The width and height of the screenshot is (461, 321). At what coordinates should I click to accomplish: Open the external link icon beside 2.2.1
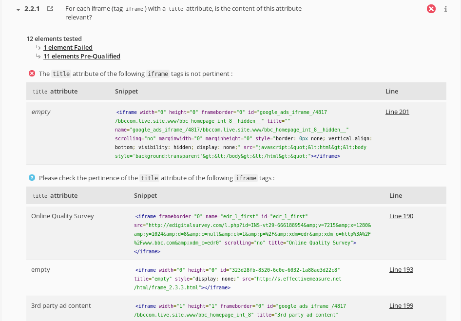[50, 9]
